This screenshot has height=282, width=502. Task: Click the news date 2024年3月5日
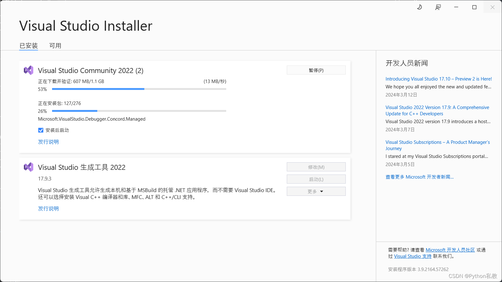pyautogui.click(x=400, y=164)
